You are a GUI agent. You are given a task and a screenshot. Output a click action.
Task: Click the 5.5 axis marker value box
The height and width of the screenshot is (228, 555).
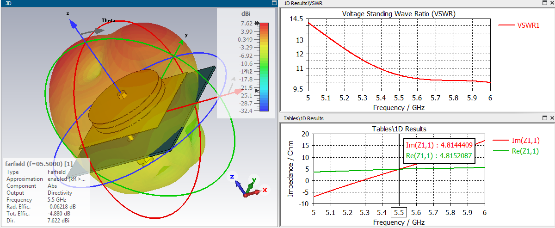399,213
